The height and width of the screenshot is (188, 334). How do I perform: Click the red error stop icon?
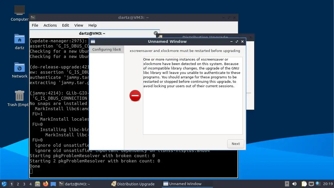135,96
